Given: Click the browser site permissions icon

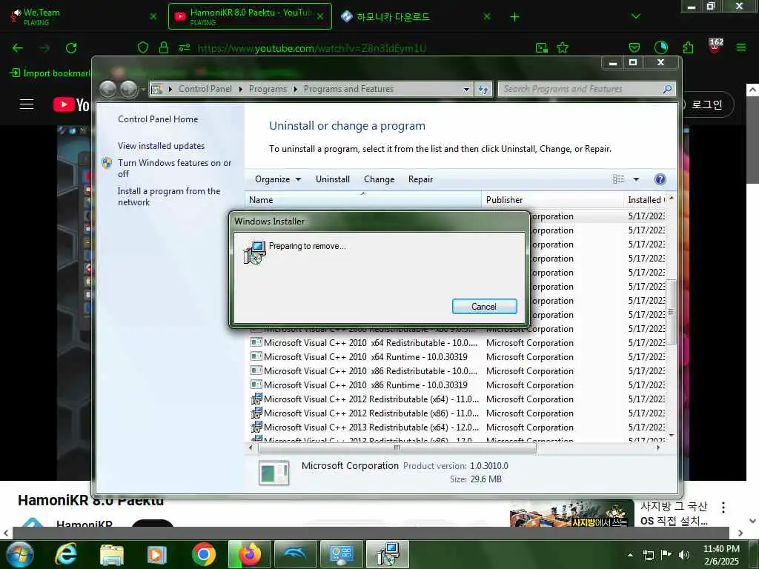Looking at the screenshot, I should (184, 47).
